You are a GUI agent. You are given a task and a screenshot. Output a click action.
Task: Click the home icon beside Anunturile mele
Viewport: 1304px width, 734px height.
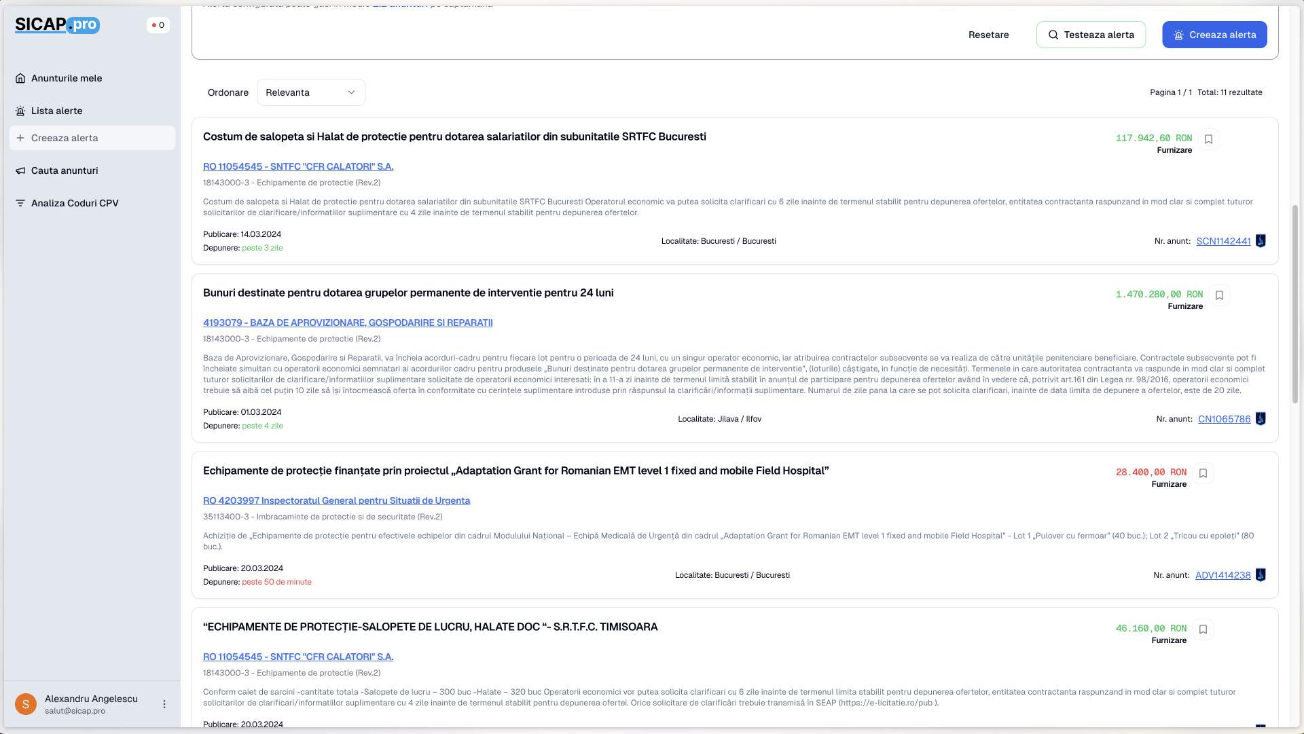(x=20, y=78)
